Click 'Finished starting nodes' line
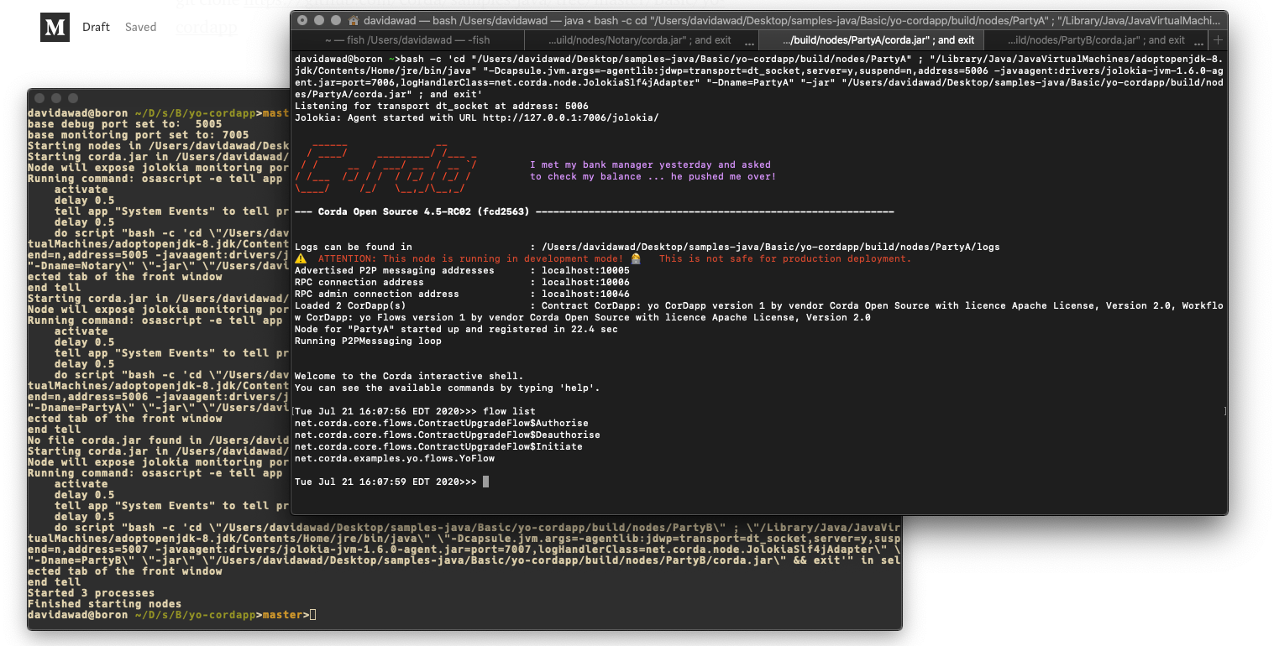 pos(104,604)
